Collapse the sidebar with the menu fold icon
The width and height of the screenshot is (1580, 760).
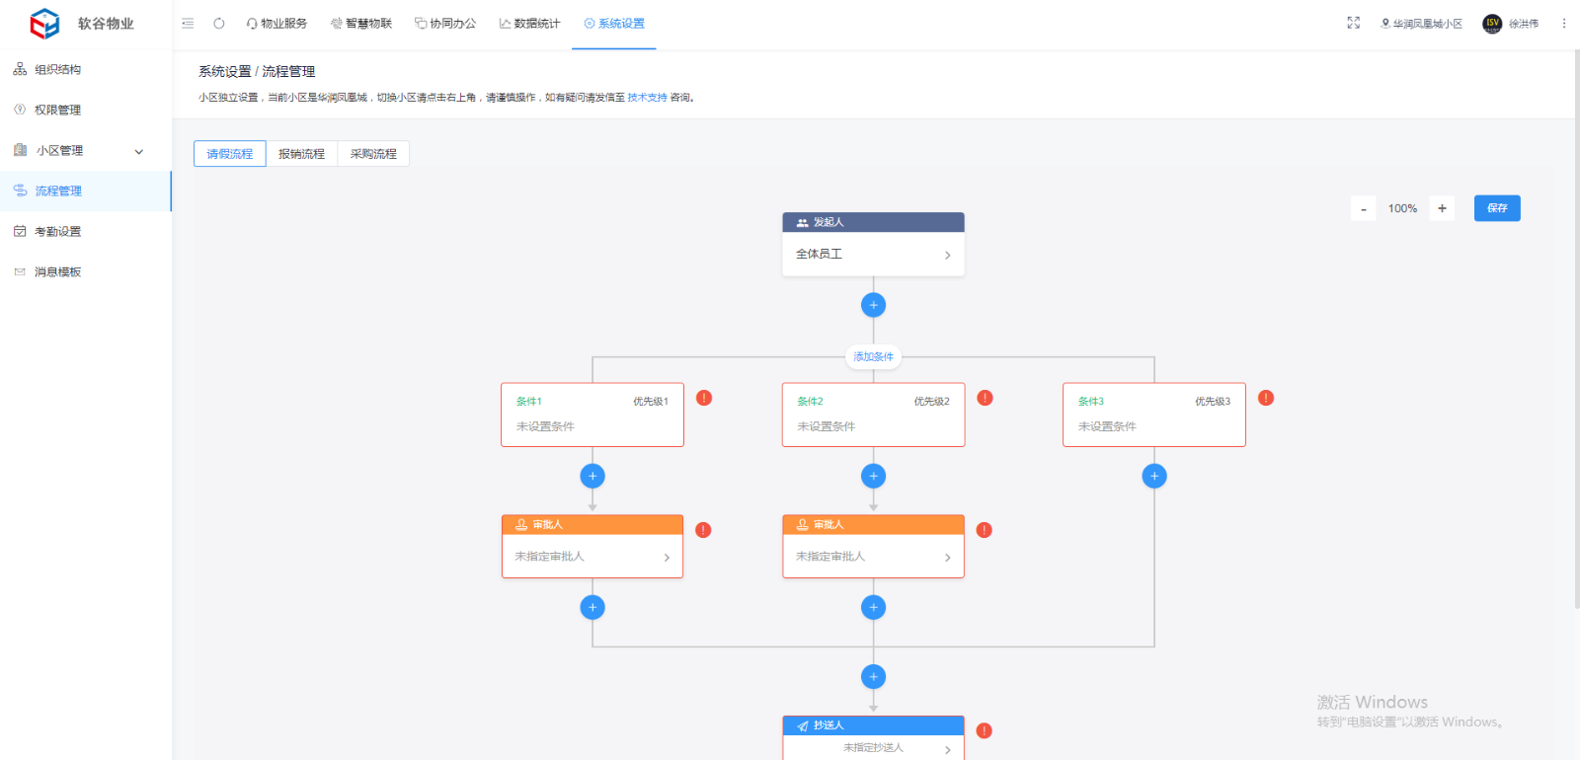coord(188,24)
